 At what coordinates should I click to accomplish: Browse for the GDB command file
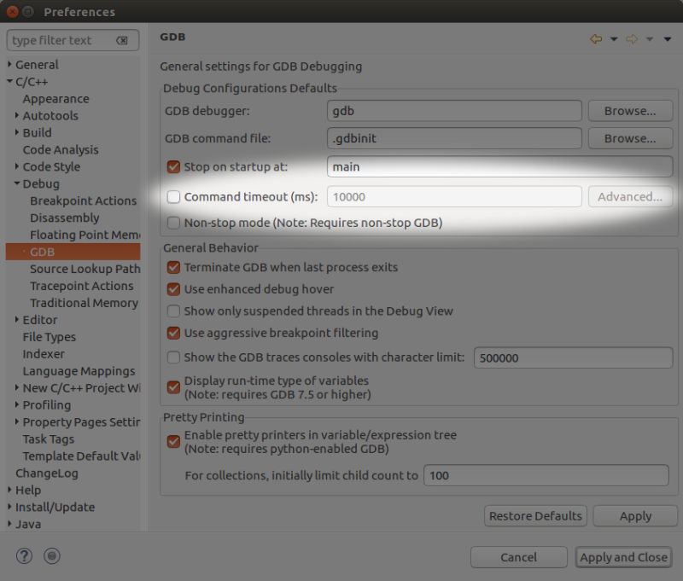(630, 137)
